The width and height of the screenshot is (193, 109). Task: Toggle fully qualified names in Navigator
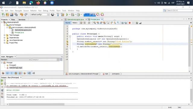click(x=25, y=73)
